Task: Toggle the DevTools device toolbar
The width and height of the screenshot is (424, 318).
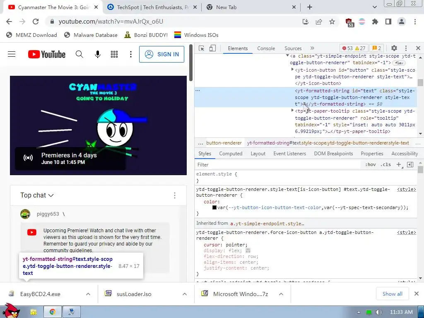Action: 212,48
